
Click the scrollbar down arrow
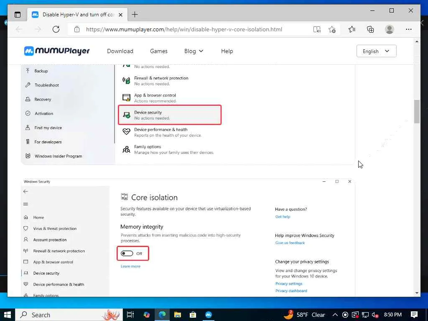click(x=417, y=293)
